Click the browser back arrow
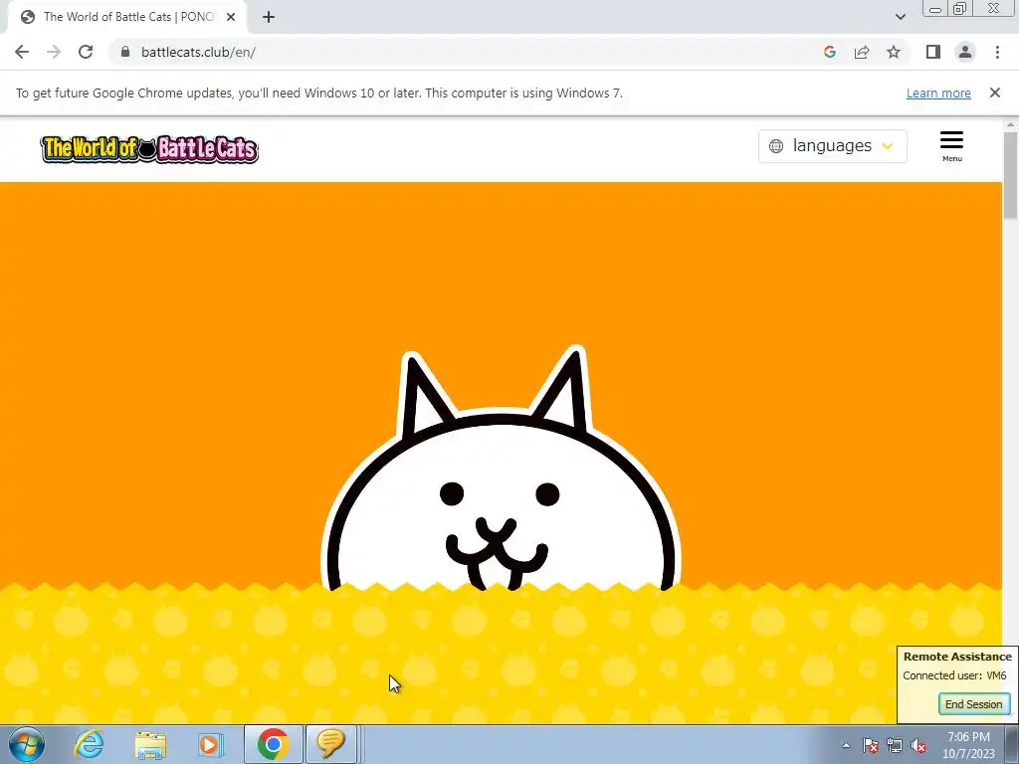Viewport: 1019px width, 764px height. click(x=22, y=52)
